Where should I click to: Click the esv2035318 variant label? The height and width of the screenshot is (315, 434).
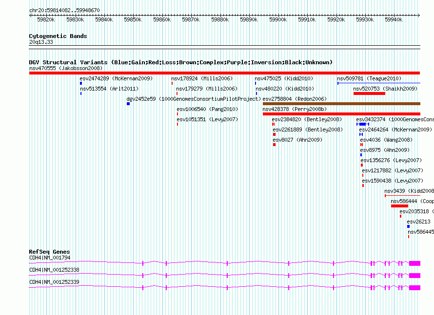[416, 211]
